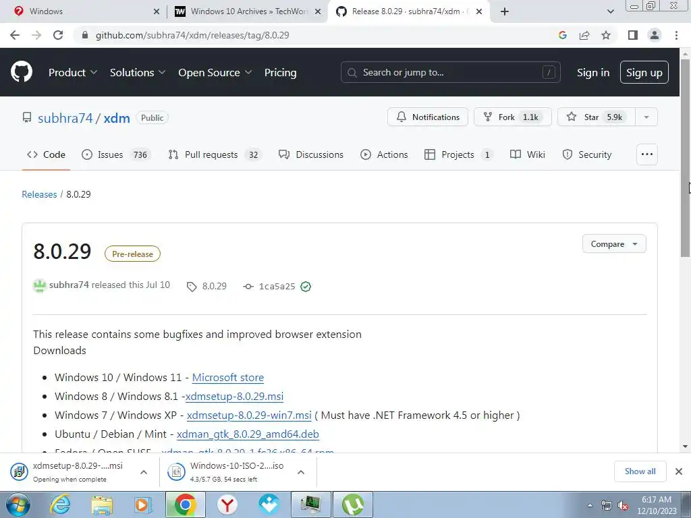The height and width of the screenshot is (518, 691).
Task: Open the Star lists dropdown arrow
Action: (646, 117)
